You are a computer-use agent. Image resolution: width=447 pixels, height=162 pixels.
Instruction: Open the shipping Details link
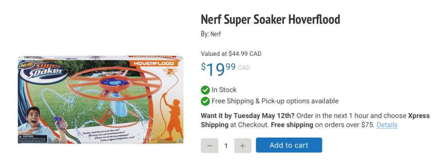pos(387,125)
